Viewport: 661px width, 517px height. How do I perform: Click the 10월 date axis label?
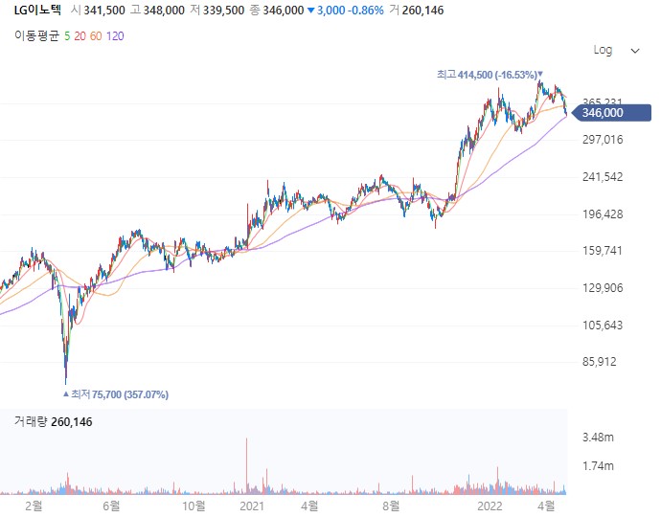coord(194,506)
